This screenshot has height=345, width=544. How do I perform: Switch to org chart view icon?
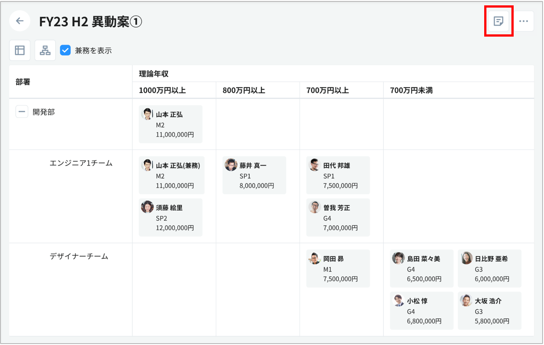point(45,50)
